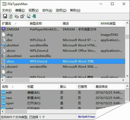Click the edit action icon
130x120 pixels.
(x=4, y=92)
